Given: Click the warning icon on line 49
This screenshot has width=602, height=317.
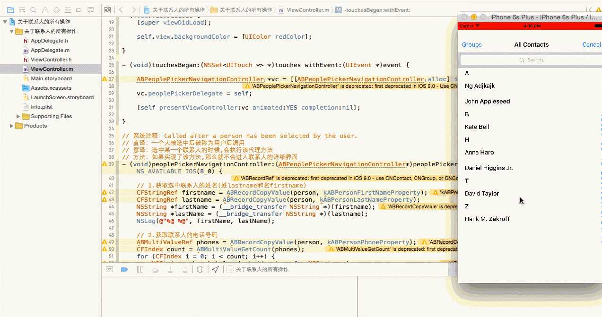Looking at the screenshot, I should pos(105,242).
